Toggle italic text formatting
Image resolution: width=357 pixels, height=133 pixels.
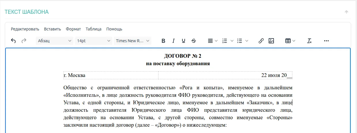pyautogui.click(x=173, y=41)
